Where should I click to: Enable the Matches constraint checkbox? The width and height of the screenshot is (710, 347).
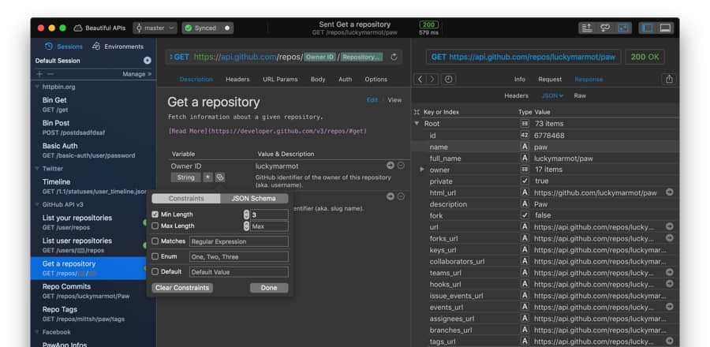[155, 241]
